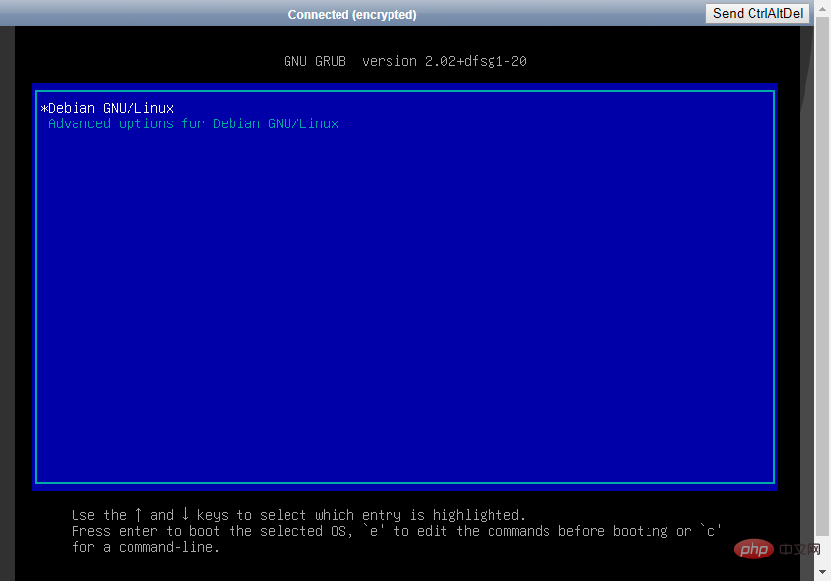Click the 中文网 text beside the php logo
Image resolution: width=831 pixels, height=581 pixels.
800,549
